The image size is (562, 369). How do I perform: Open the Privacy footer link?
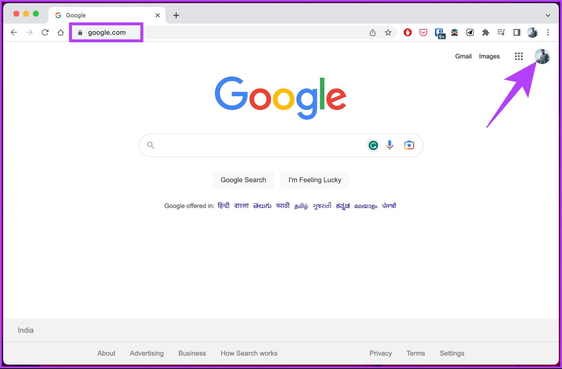click(x=381, y=353)
